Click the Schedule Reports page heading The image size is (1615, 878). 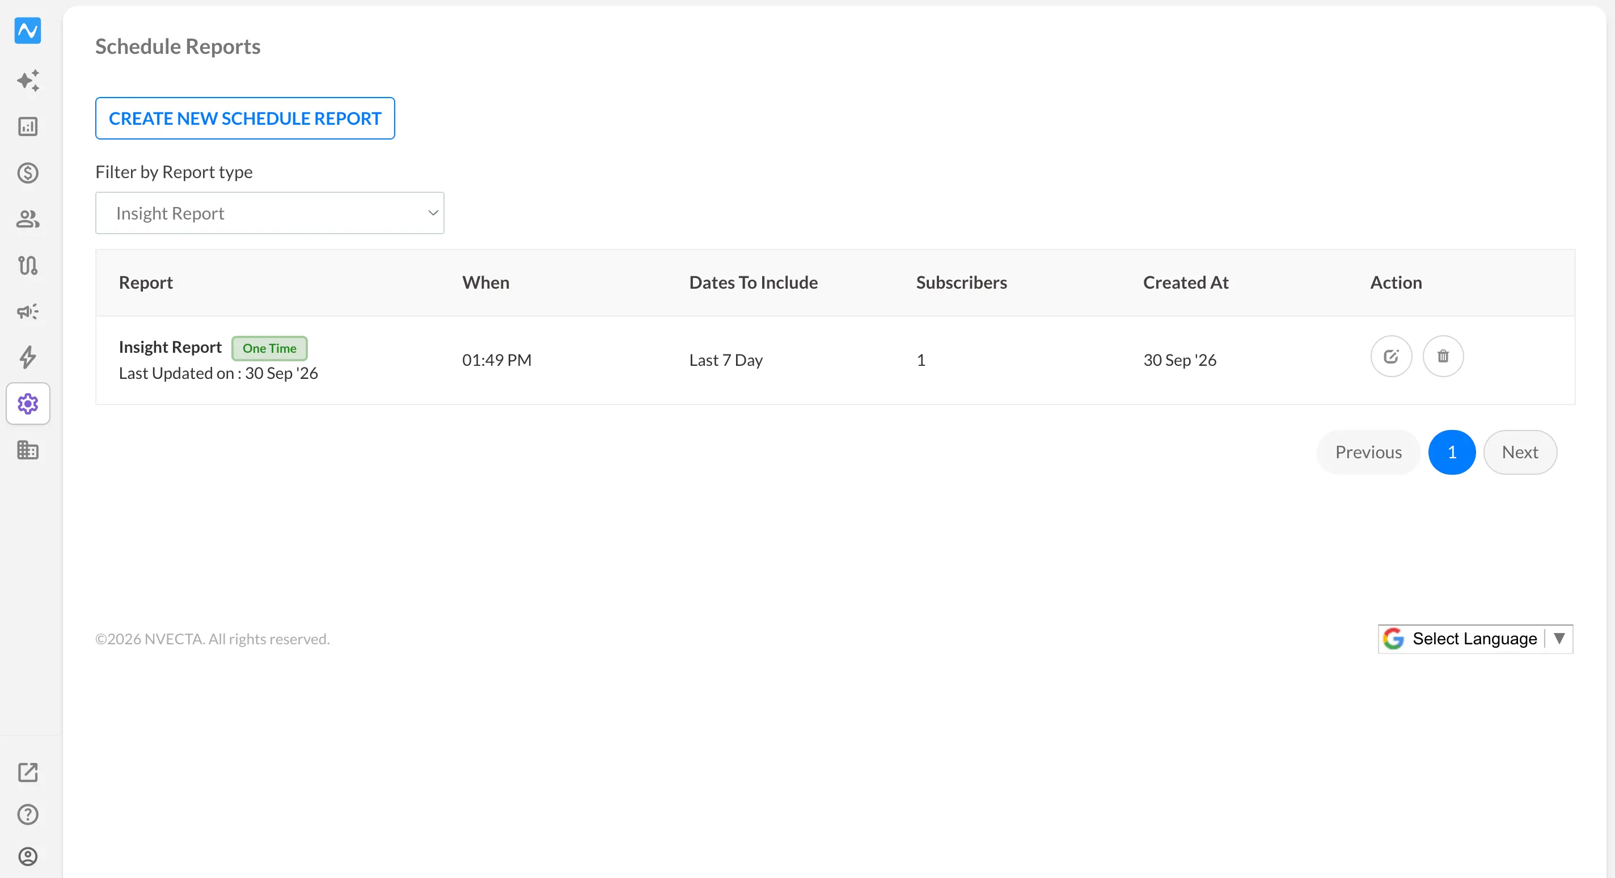click(178, 47)
